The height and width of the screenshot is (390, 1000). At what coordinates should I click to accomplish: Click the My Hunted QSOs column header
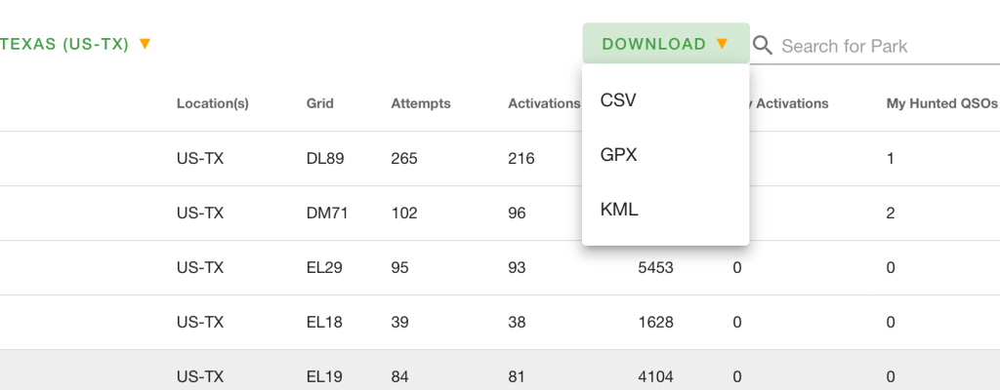(936, 103)
